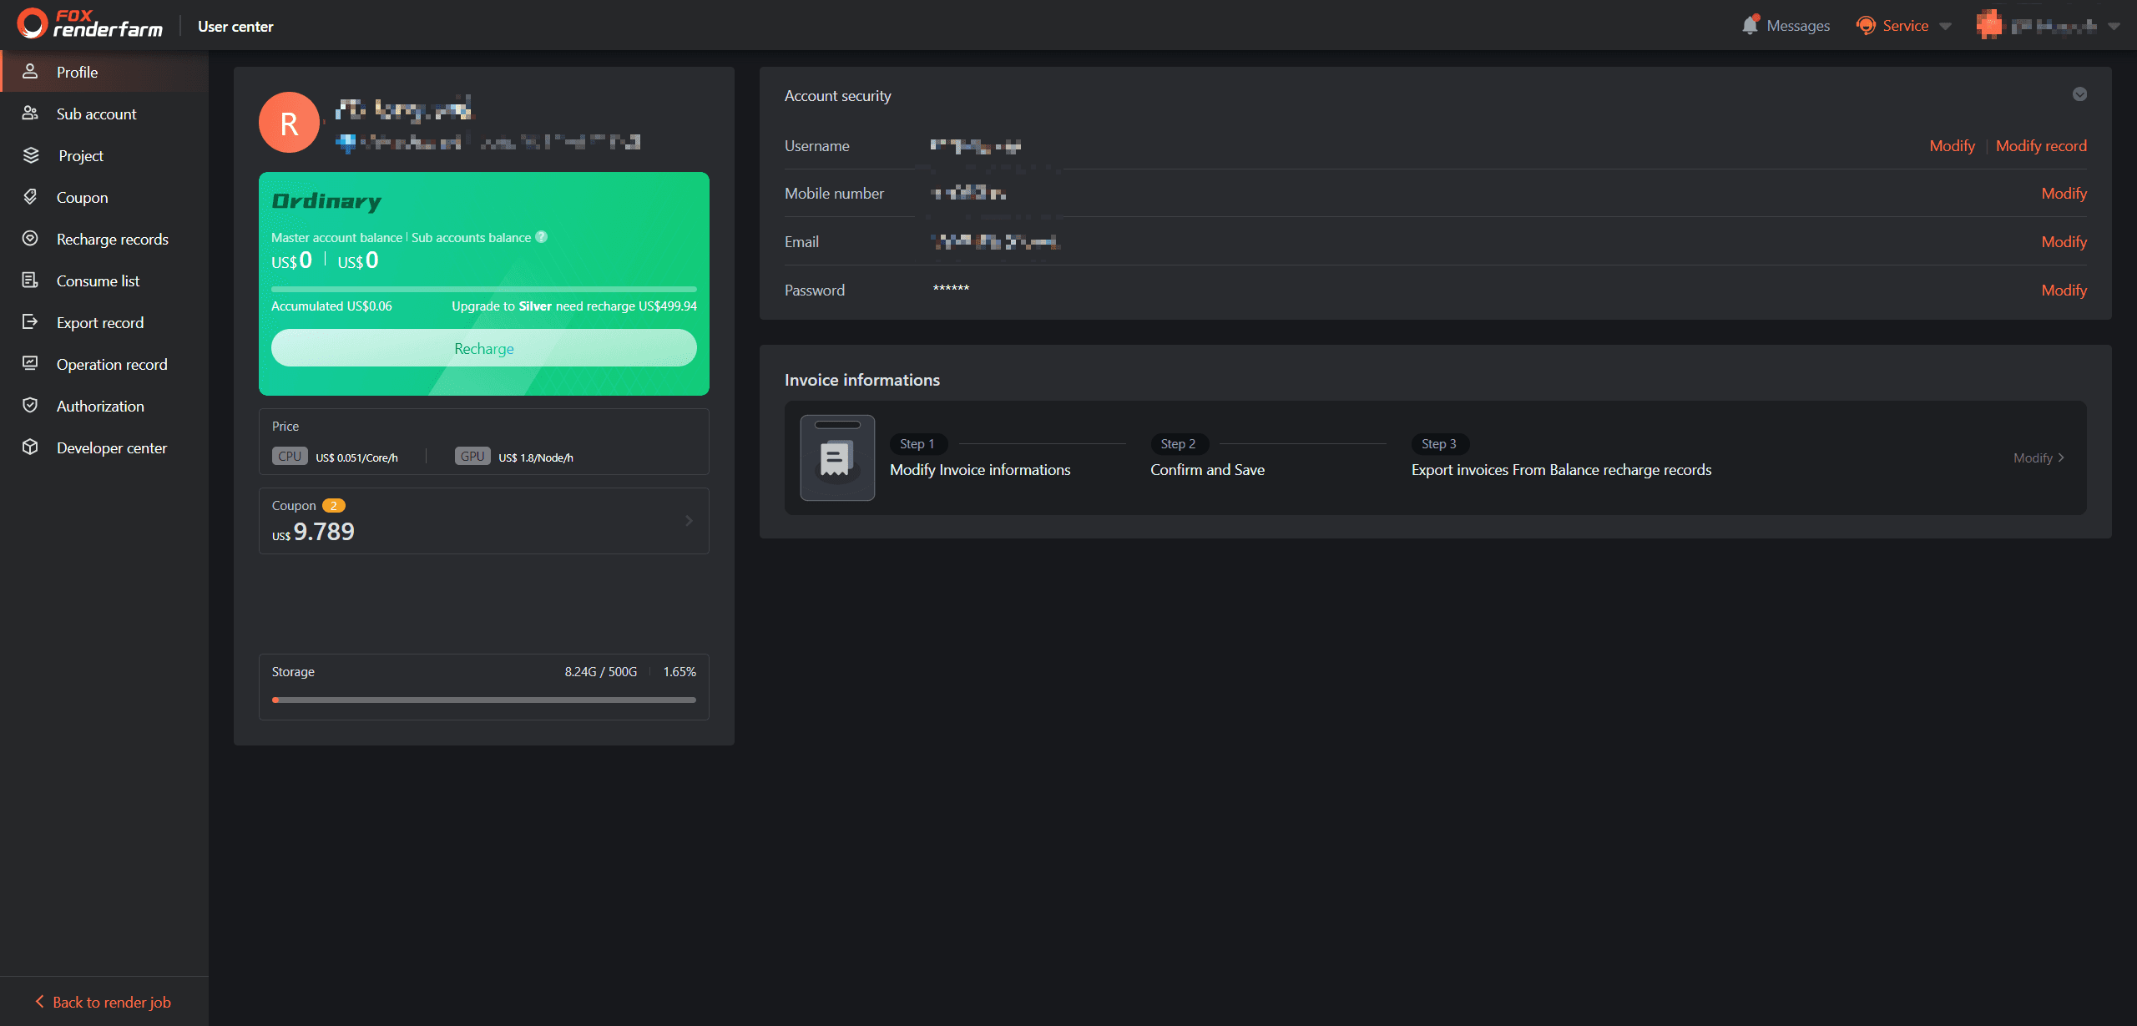Open the user account dropdown arrow
The height and width of the screenshot is (1026, 2137).
click(2114, 27)
